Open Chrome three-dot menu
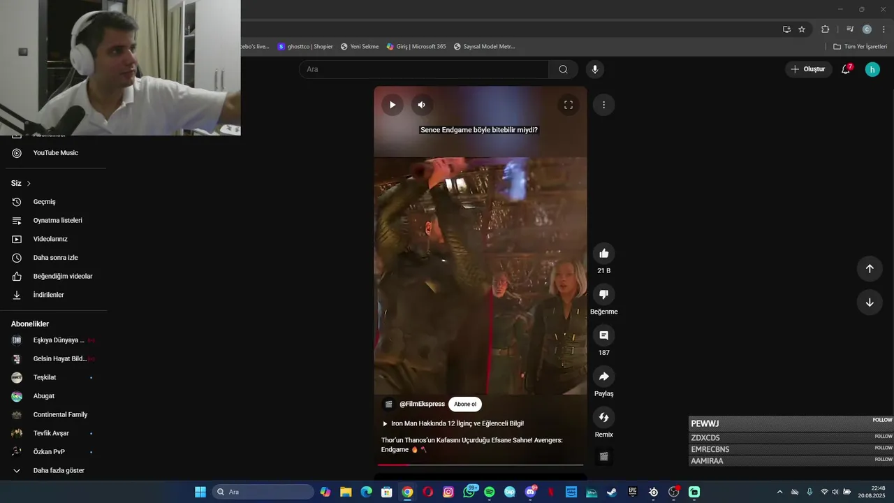The height and width of the screenshot is (503, 894). (884, 29)
